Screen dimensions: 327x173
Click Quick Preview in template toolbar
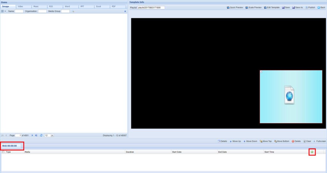tap(235, 7)
